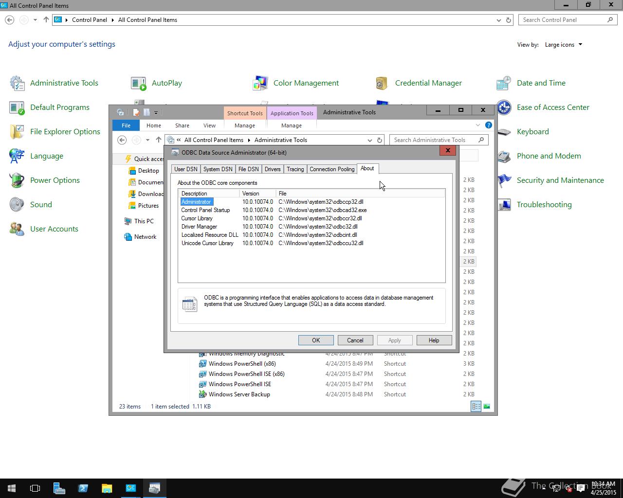The width and height of the screenshot is (623, 498).
Task: Open Color Management icon
Action: tap(296, 83)
